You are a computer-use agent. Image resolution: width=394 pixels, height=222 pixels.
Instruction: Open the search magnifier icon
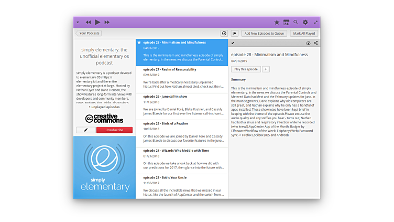[x=295, y=22]
